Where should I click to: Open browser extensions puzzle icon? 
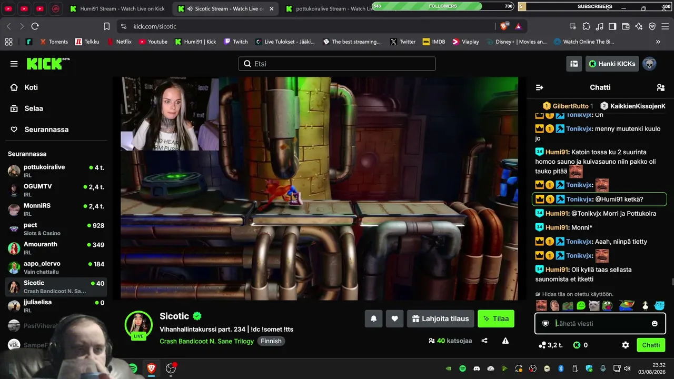pos(586,26)
